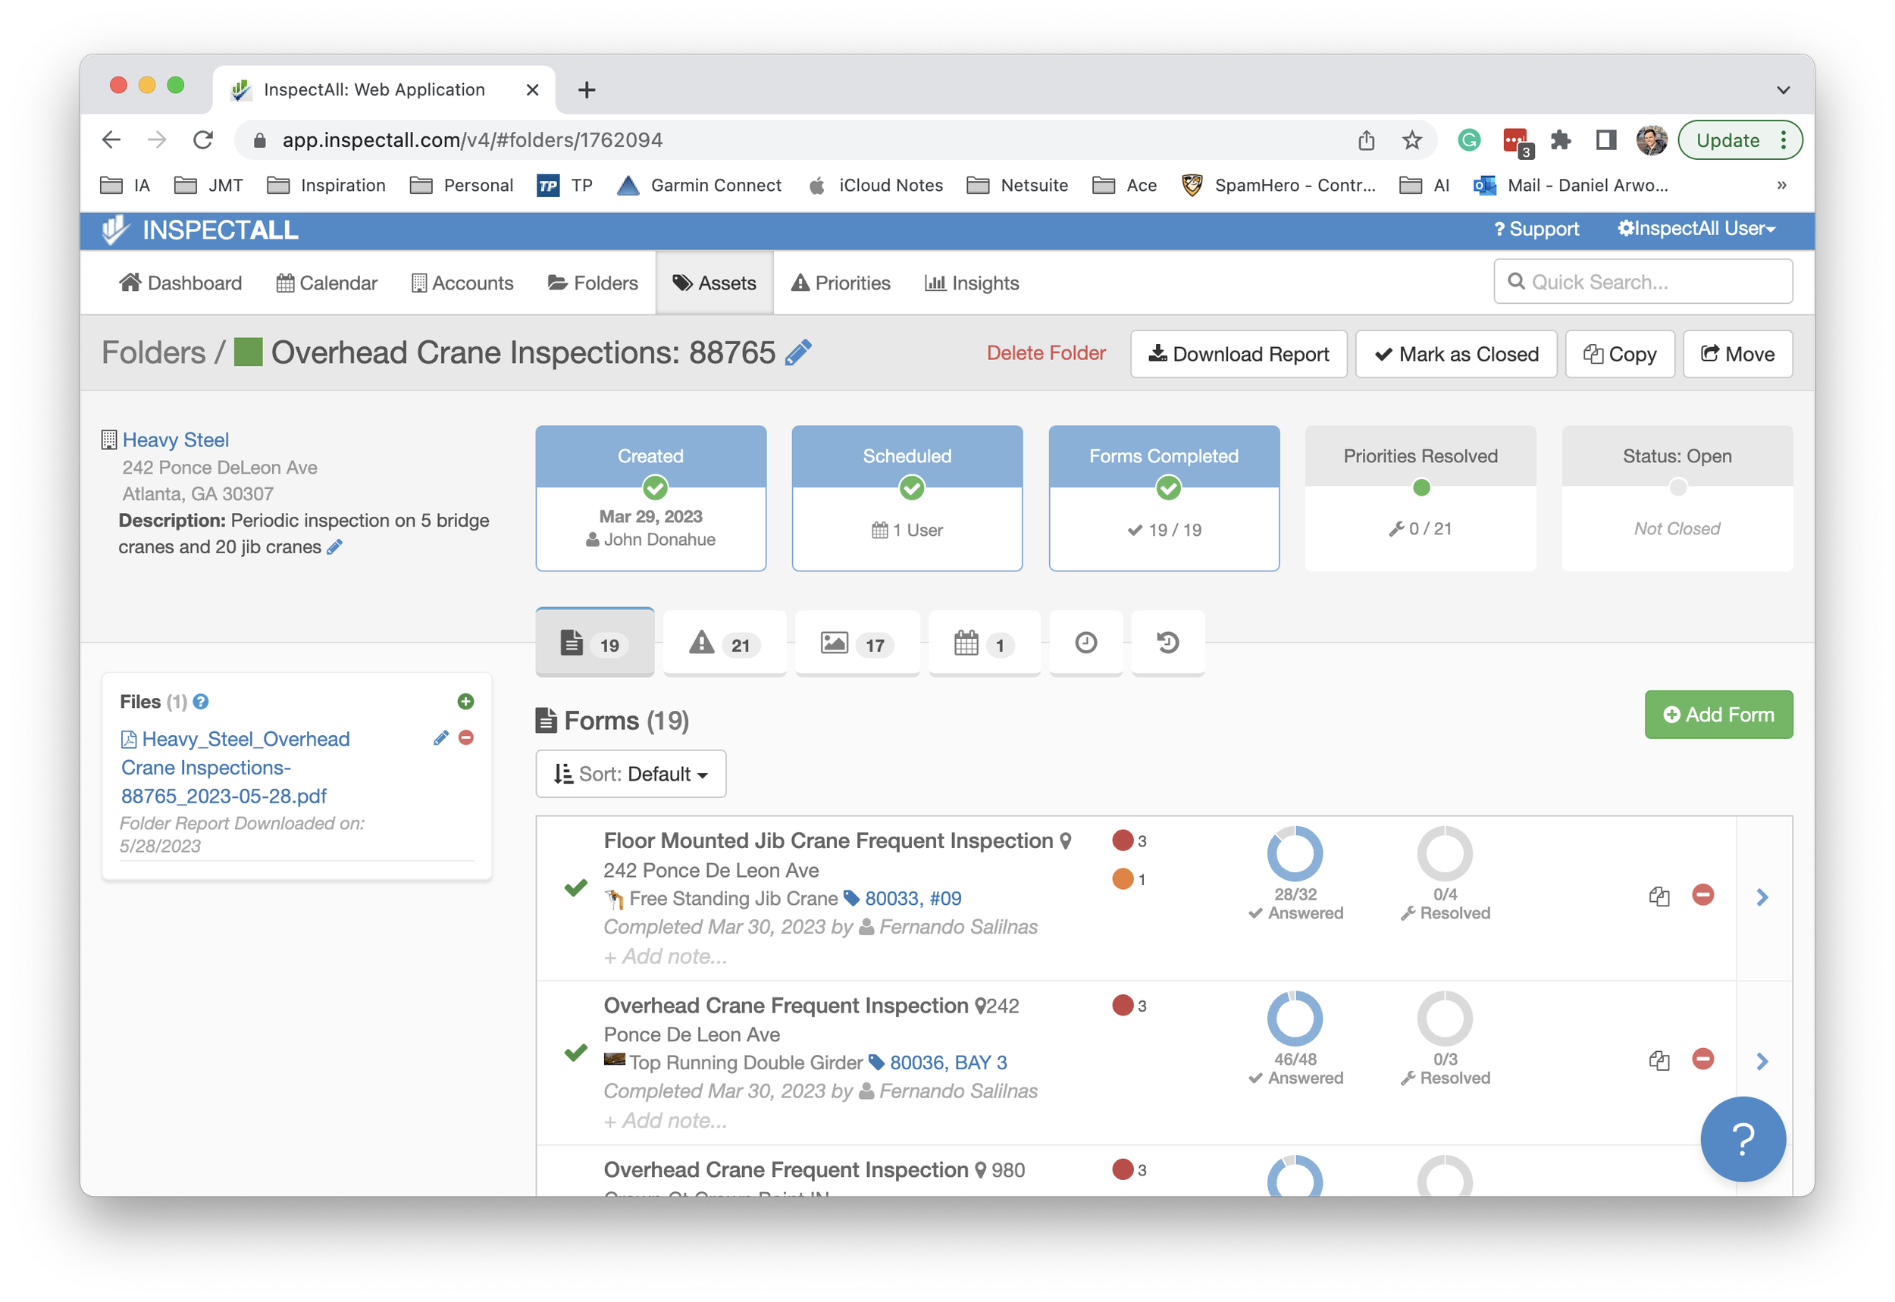Open the time tracking clock tab

pos(1085,643)
